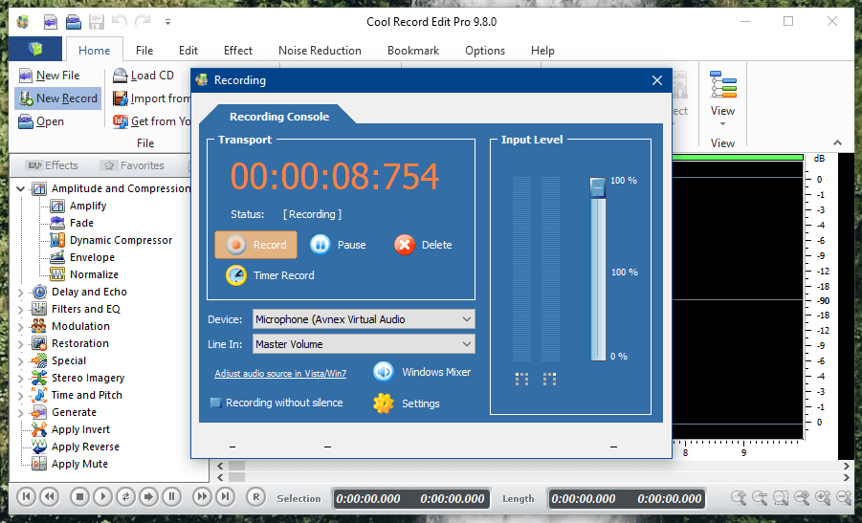The width and height of the screenshot is (862, 523).
Task: Select the Envelope effect
Action: (x=93, y=257)
